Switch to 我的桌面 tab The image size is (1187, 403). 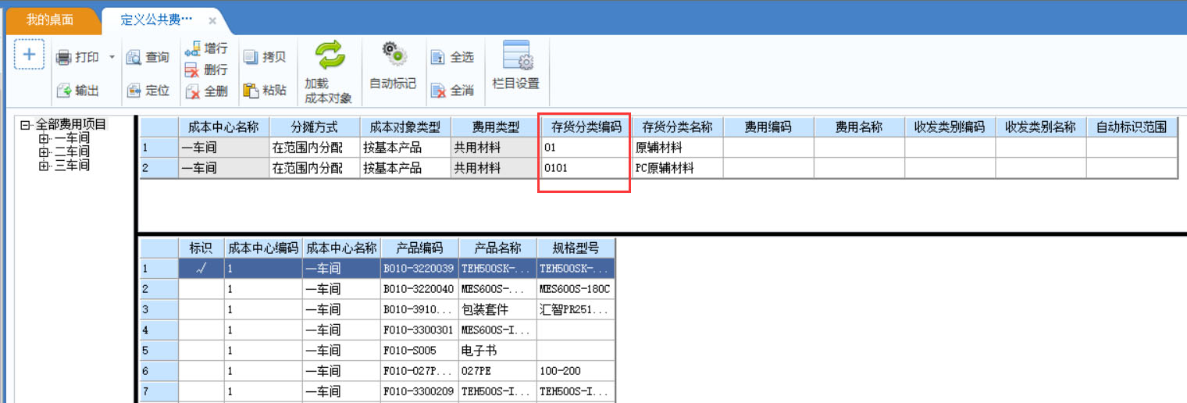50,20
